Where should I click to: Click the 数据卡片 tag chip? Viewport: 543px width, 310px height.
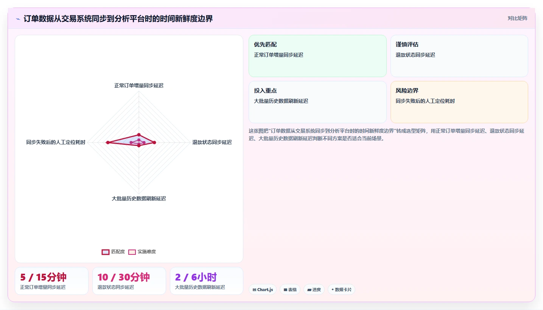[x=341, y=290]
